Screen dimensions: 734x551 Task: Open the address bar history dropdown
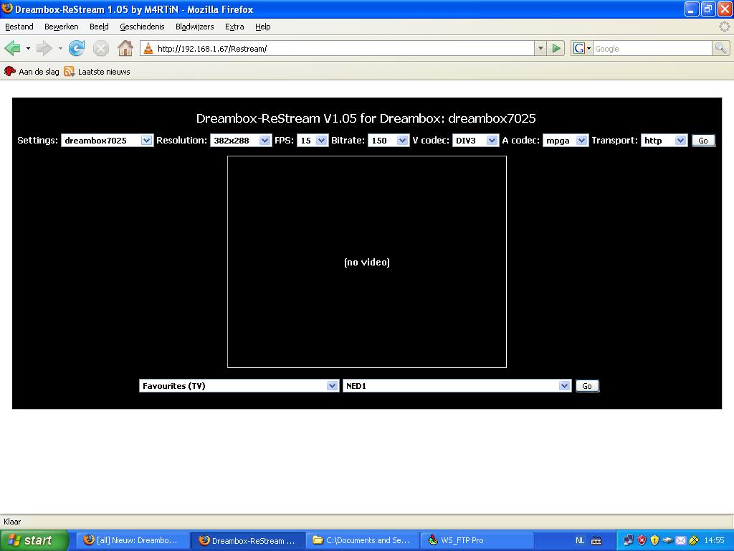(x=540, y=48)
